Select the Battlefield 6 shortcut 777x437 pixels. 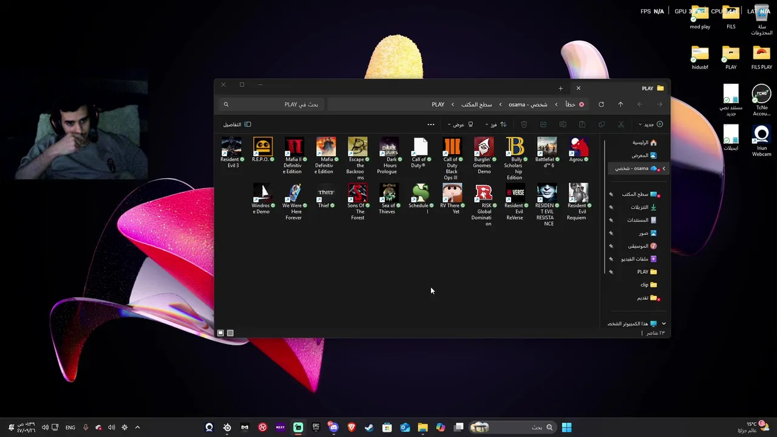point(547,153)
